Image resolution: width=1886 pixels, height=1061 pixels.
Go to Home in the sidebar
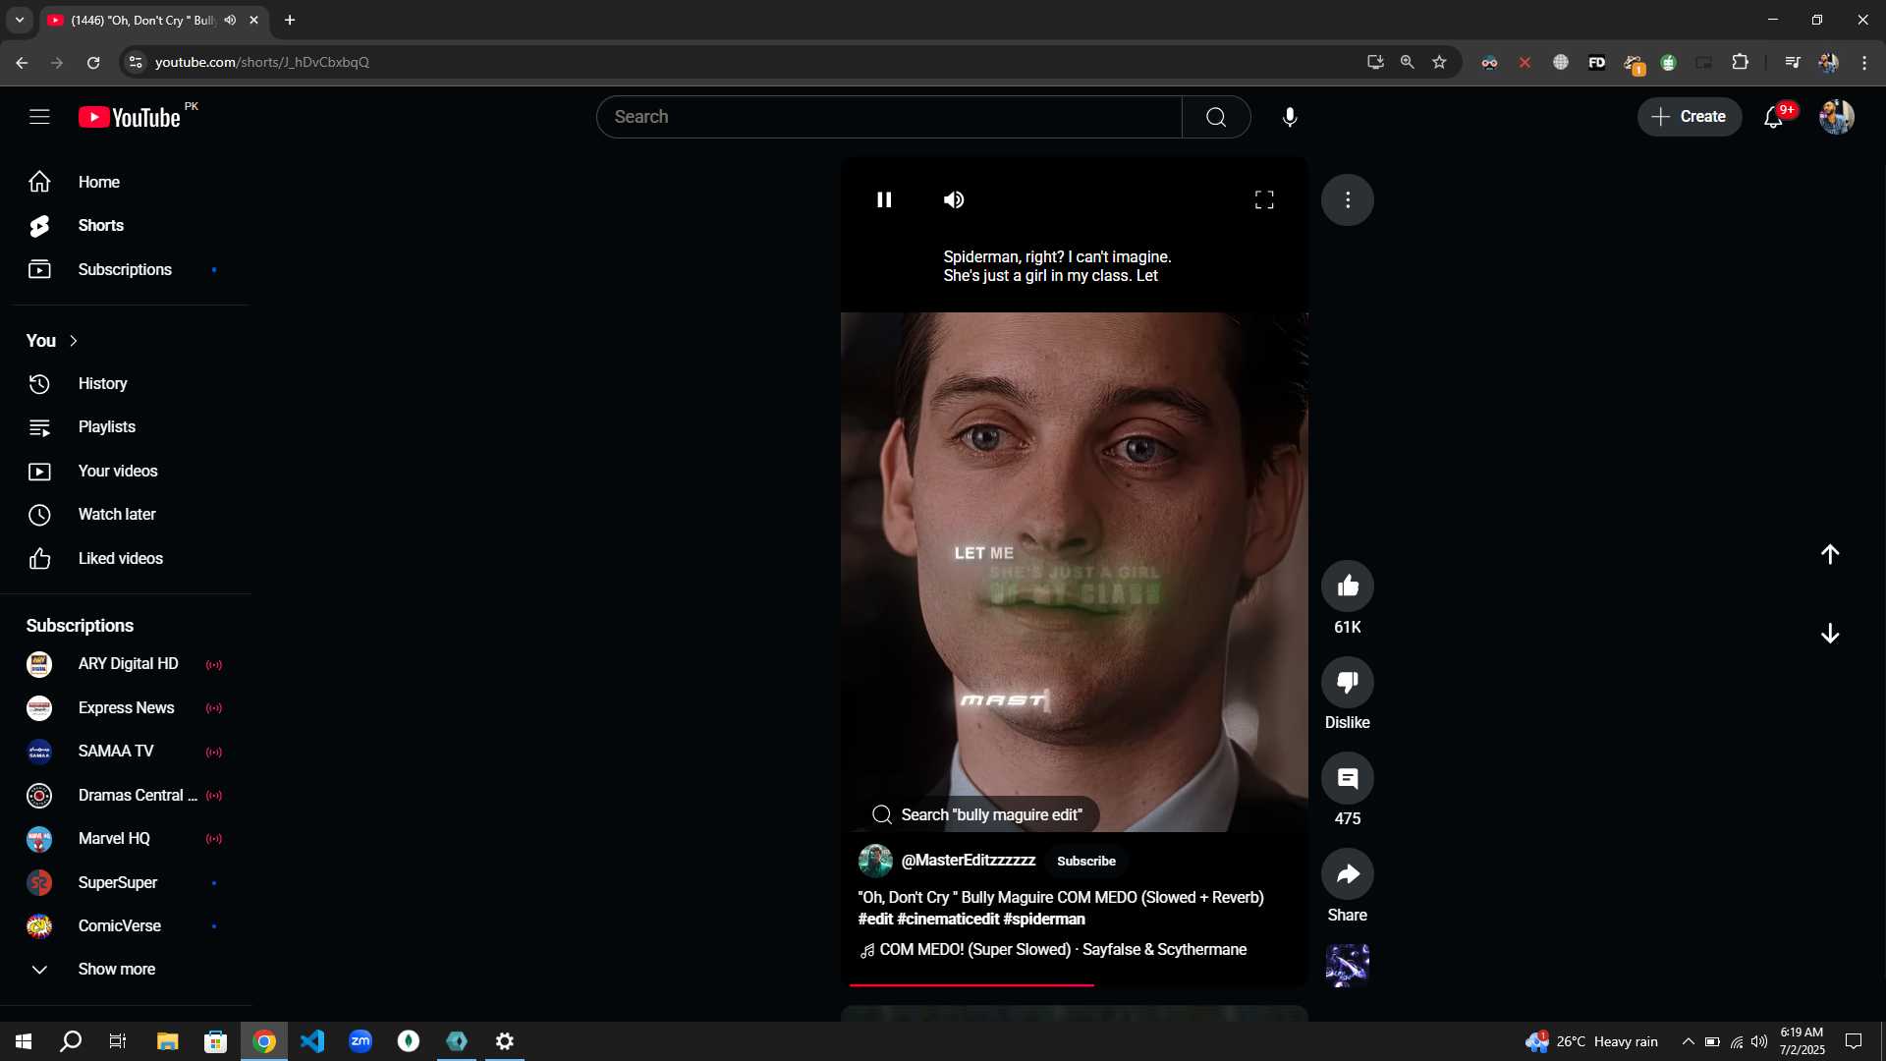pos(126,182)
